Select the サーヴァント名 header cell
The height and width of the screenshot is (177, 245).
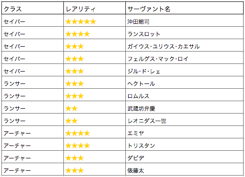coord(184,8)
